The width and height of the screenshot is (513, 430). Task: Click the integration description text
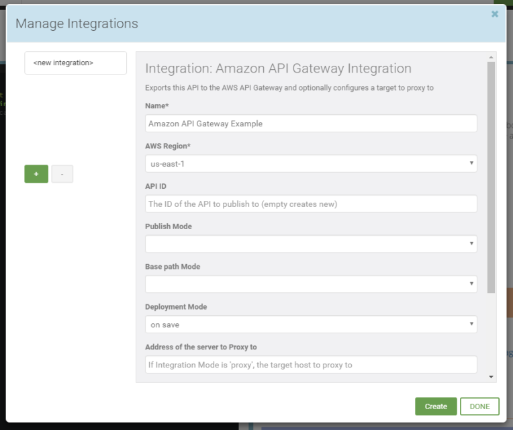pyautogui.click(x=289, y=88)
